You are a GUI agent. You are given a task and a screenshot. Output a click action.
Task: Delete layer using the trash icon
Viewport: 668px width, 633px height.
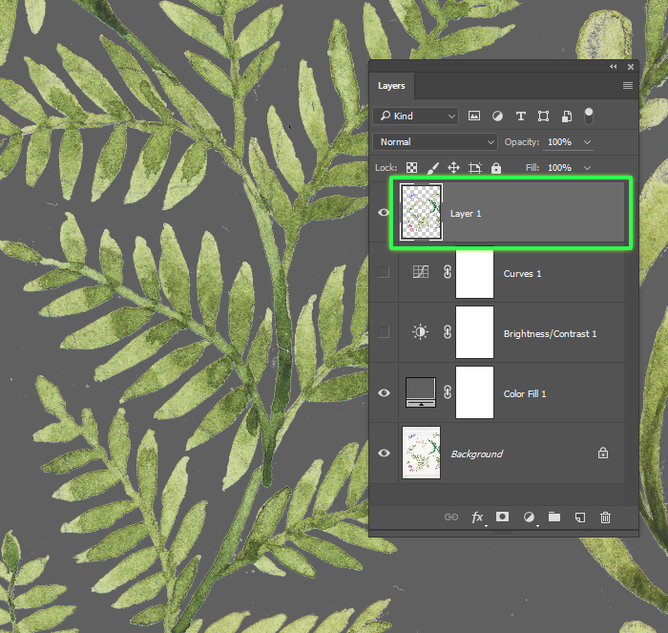(x=605, y=517)
